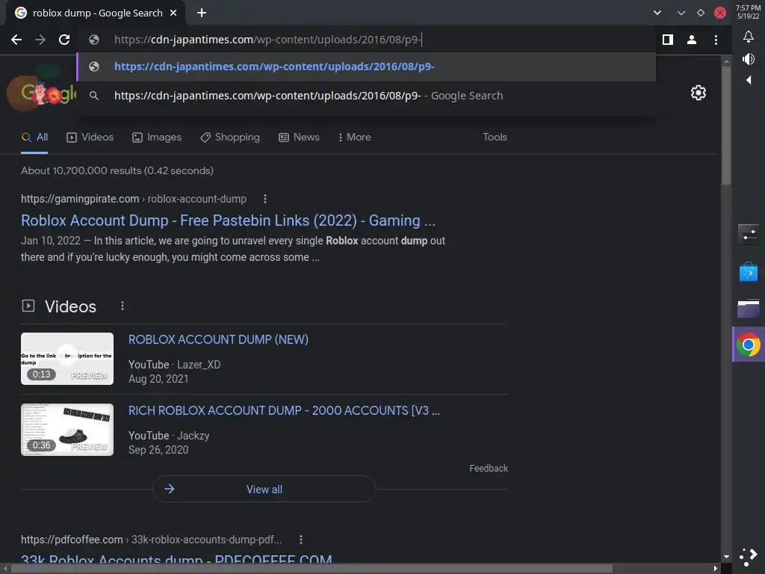Screen dimensions: 765x574
Task: Maximize the window with diamond icon
Action: (701, 13)
